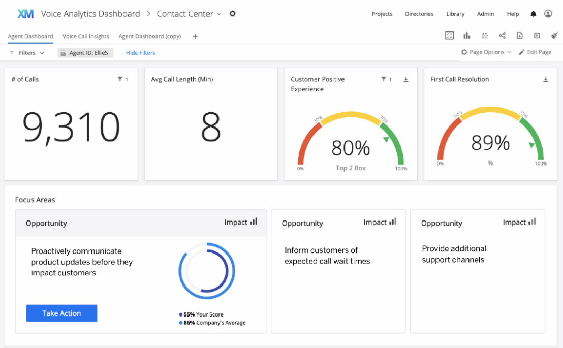
Task: Expand the Page Options menu
Action: [x=485, y=52]
